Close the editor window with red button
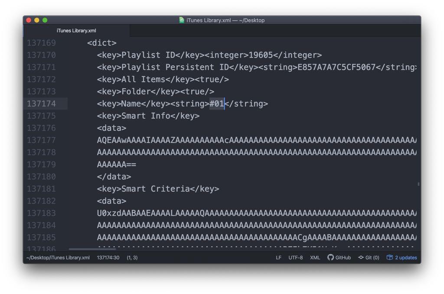Viewport: 444px width, 294px height. (x=29, y=20)
